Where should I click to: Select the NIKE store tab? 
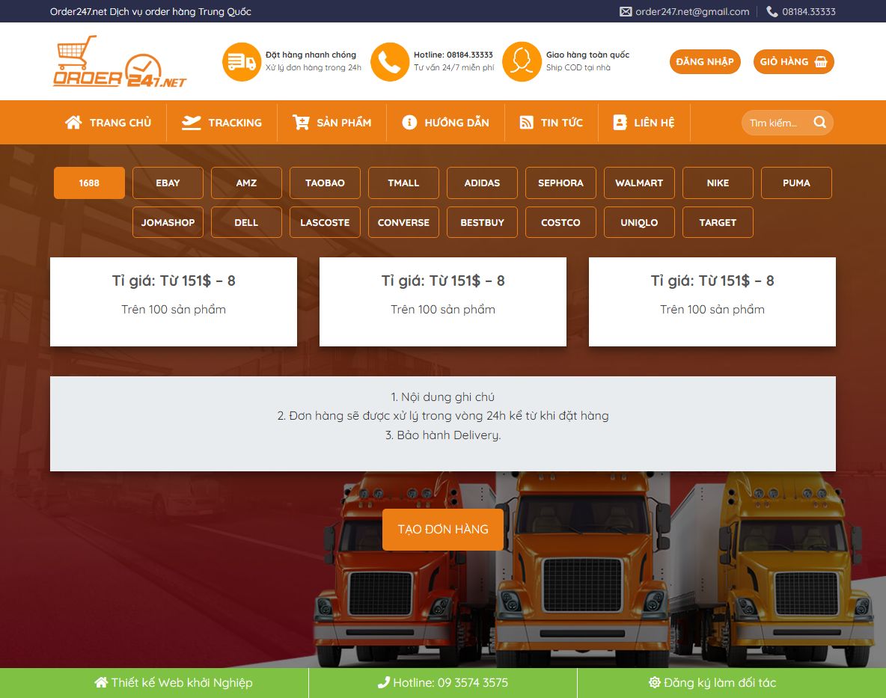click(718, 183)
